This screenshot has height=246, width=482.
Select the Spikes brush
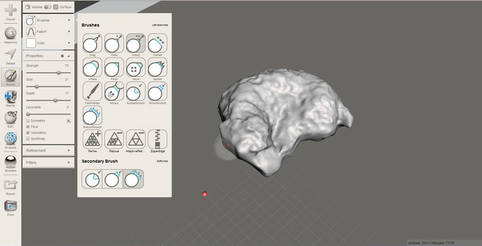click(157, 67)
